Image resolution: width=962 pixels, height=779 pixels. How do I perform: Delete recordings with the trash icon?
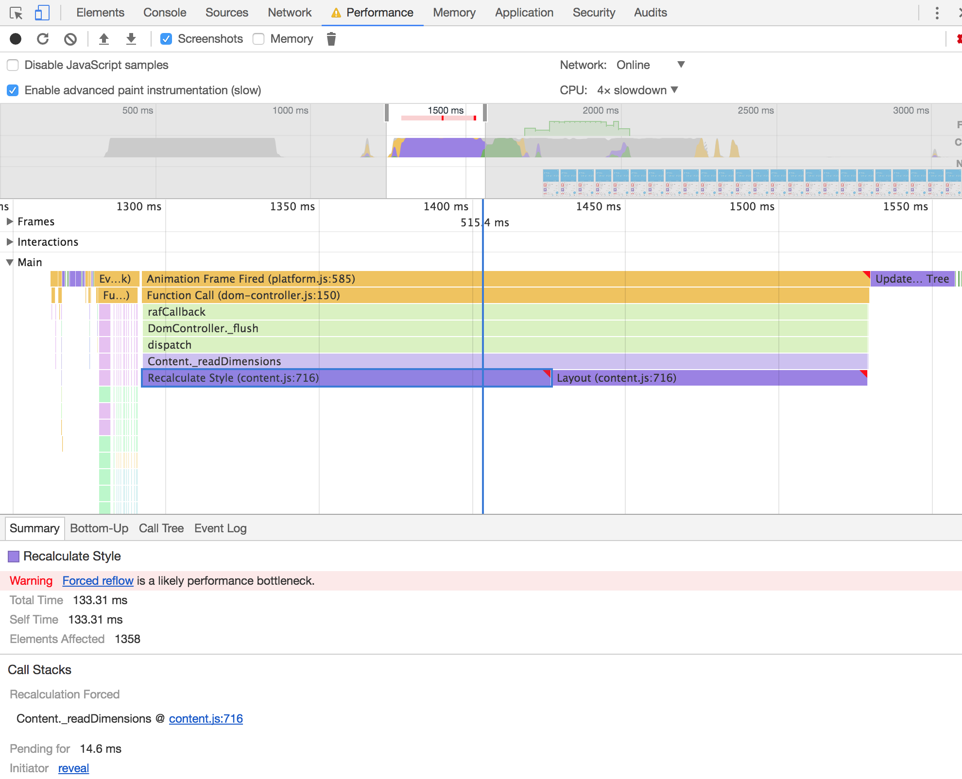coord(331,39)
